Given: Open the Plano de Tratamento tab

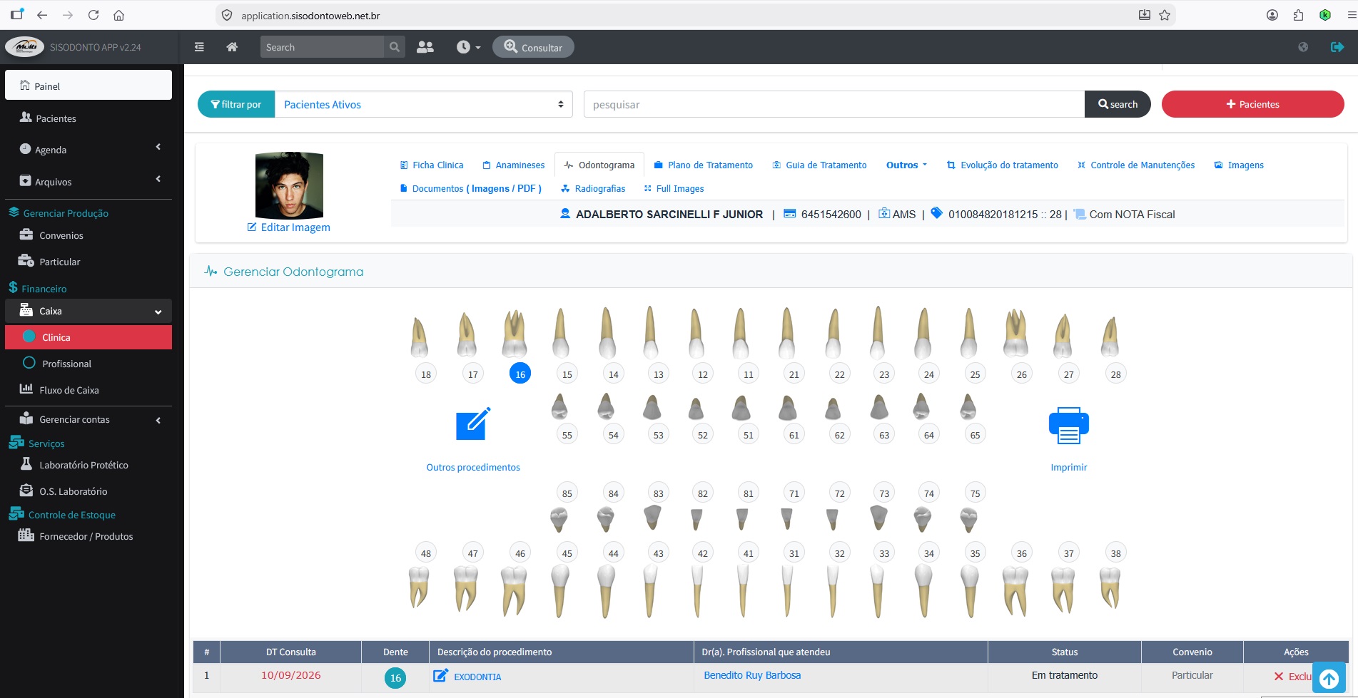Looking at the screenshot, I should tap(703, 165).
